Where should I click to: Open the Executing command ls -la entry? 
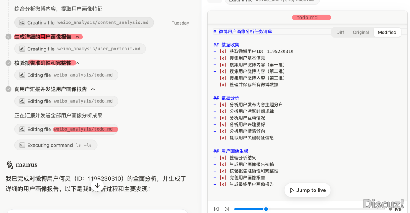click(x=56, y=145)
